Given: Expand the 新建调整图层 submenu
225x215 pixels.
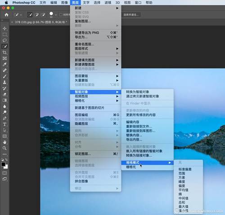Looking at the screenshot, I should click(95, 65).
